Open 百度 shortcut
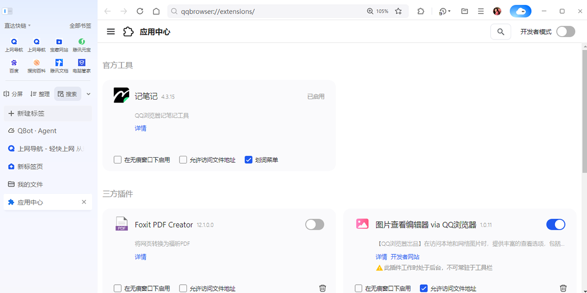This screenshot has width=587, height=293. coord(14,66)
